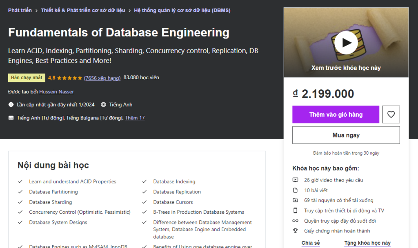Click the closed captions subtitle icon
Viewport: 418px width, 248px height.
(x=11, y=118)
